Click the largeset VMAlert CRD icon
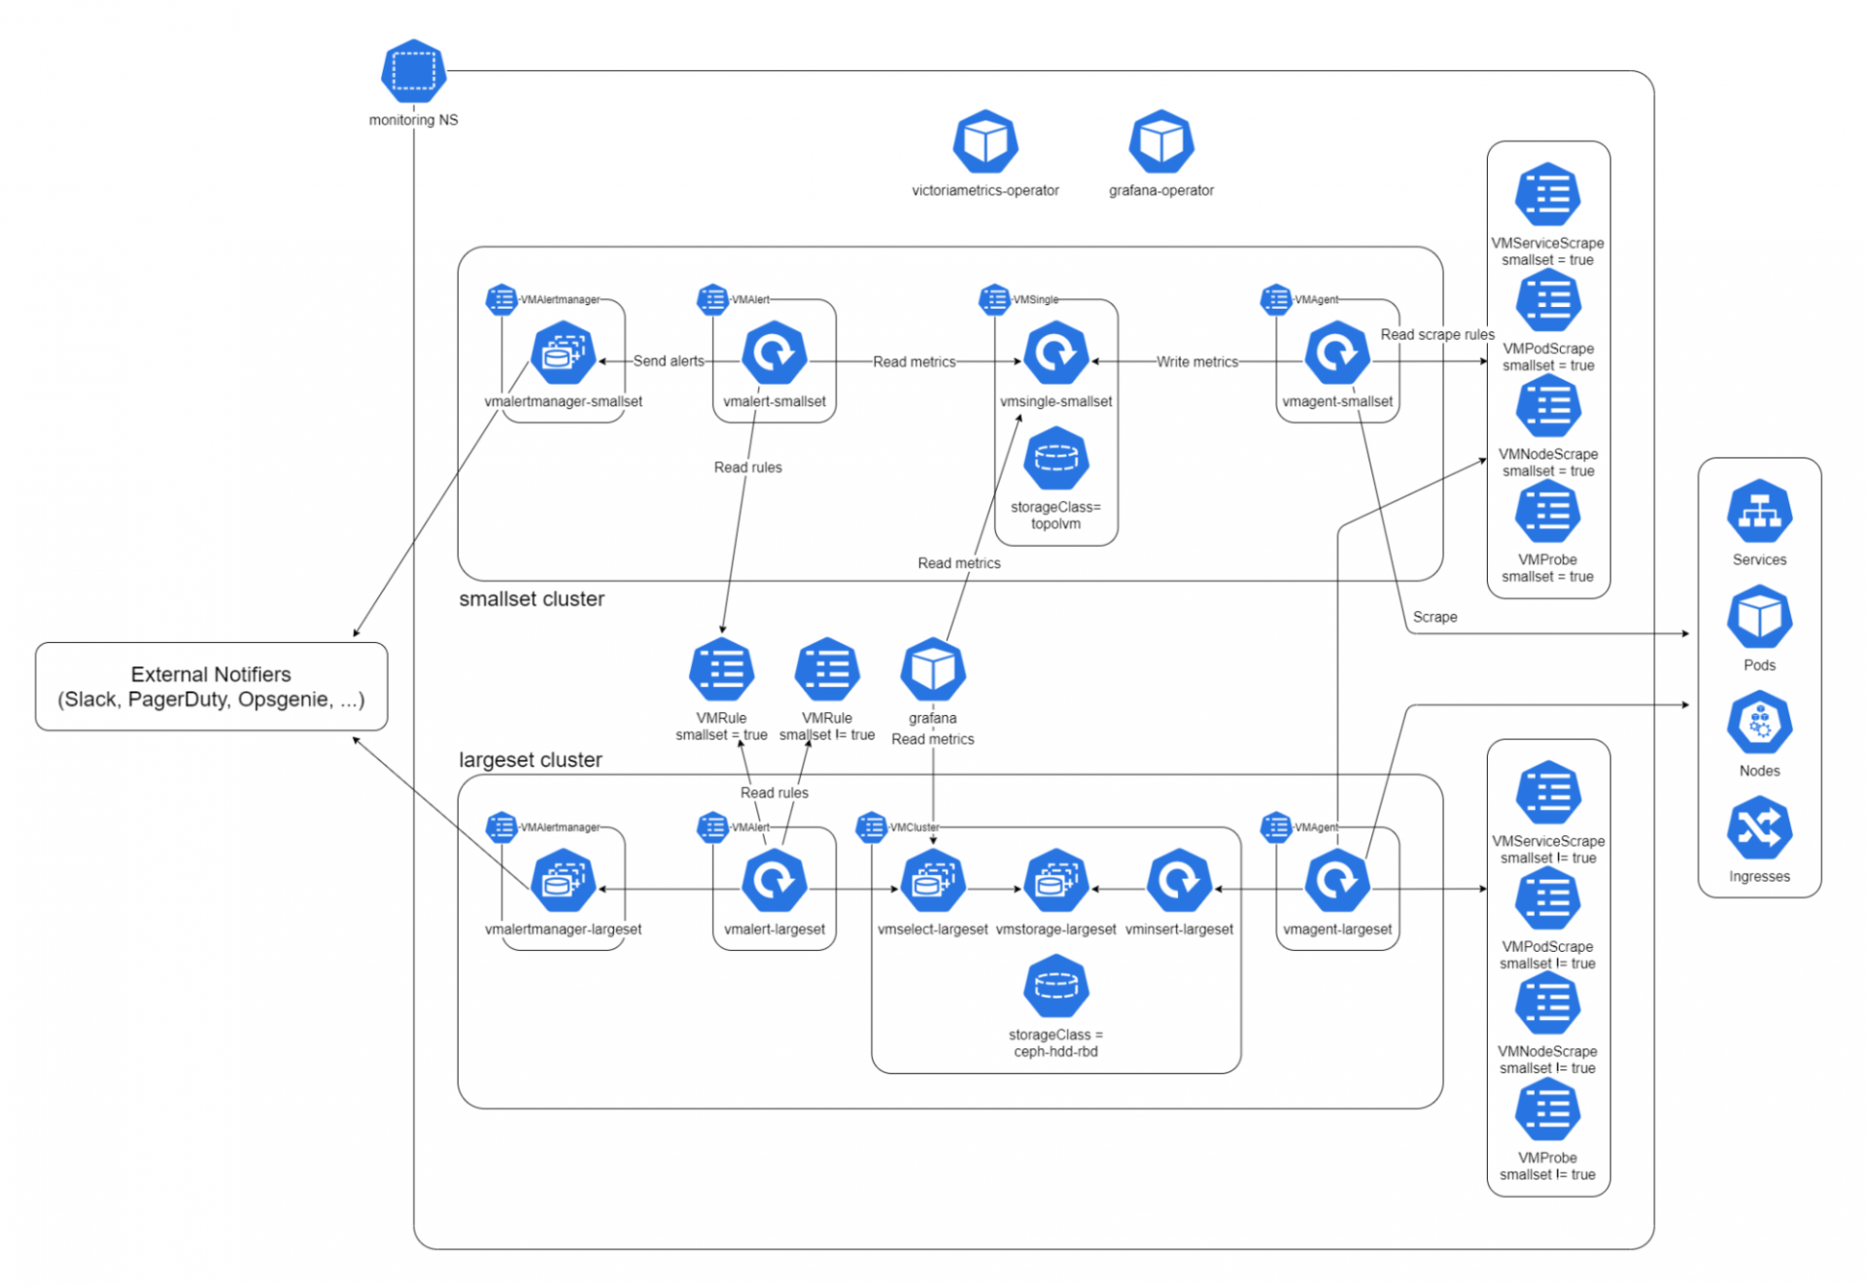 (x=712, y=828)
